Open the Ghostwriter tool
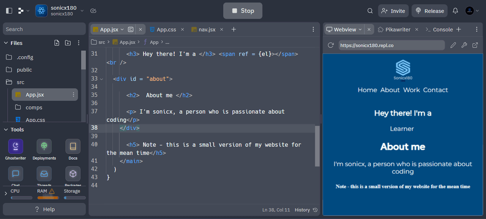 pos(16,147)
